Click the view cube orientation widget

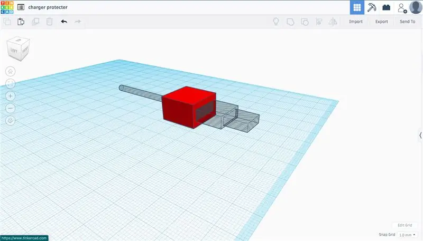point(18,49)
